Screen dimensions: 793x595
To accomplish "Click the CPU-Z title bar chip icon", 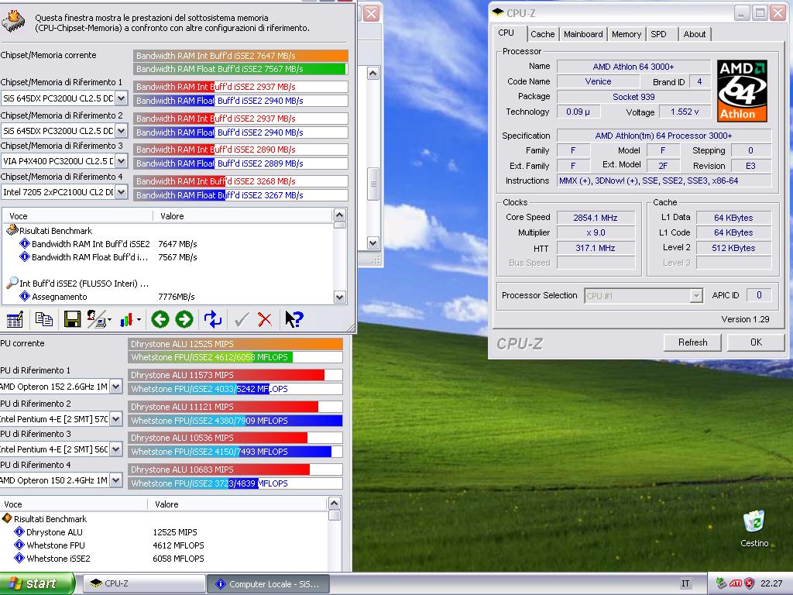I will [498, 12].
